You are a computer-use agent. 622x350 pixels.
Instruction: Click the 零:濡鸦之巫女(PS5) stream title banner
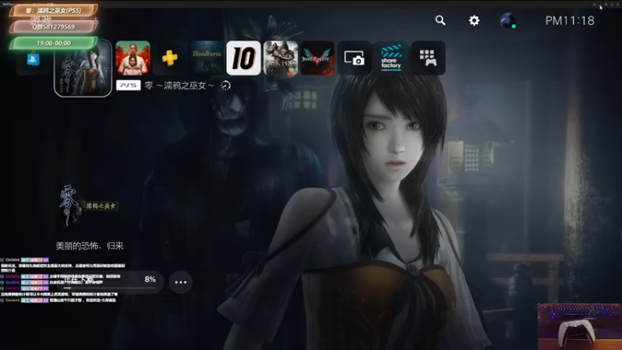(54, 10)
